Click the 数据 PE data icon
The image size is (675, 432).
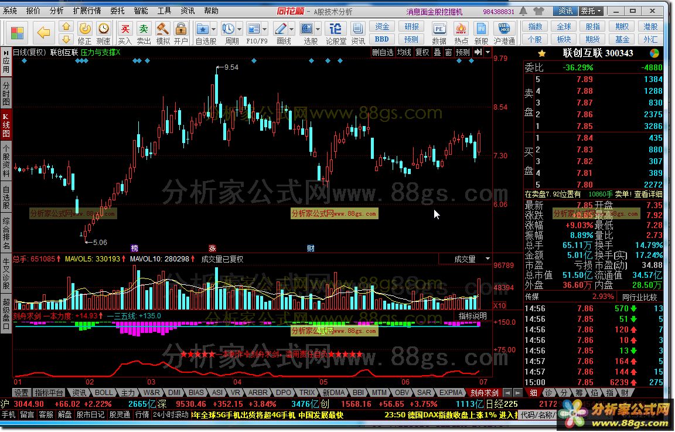pyautogui.click(x=439, y=33)
